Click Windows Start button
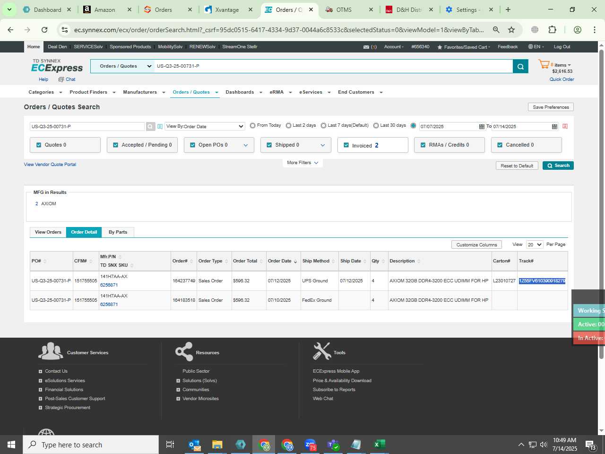 [11, 445]
